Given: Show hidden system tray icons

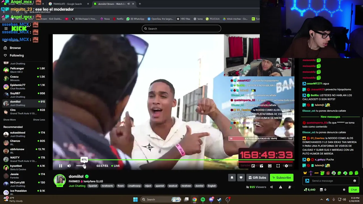Looking at the screenshot, I should pos(321,199).
